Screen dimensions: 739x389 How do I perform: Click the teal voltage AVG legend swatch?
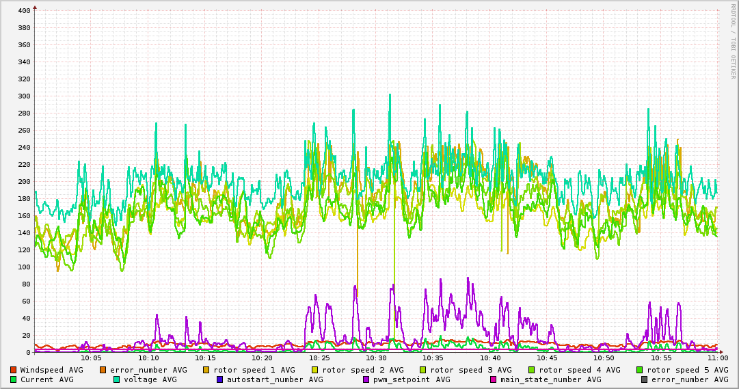coord(117,379)
